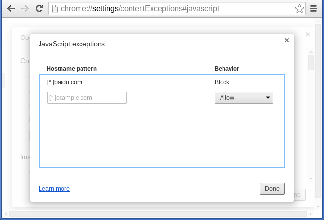Screen dimensions: 324x220
Task: Click the forward navigation arrow
Action: tap(25, 9)
